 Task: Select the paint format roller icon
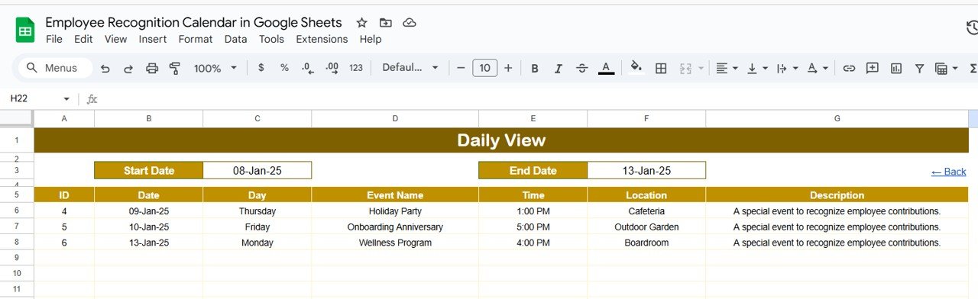(x=175, y=68)
